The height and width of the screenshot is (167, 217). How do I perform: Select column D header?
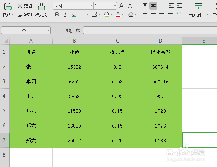[160, 41]
